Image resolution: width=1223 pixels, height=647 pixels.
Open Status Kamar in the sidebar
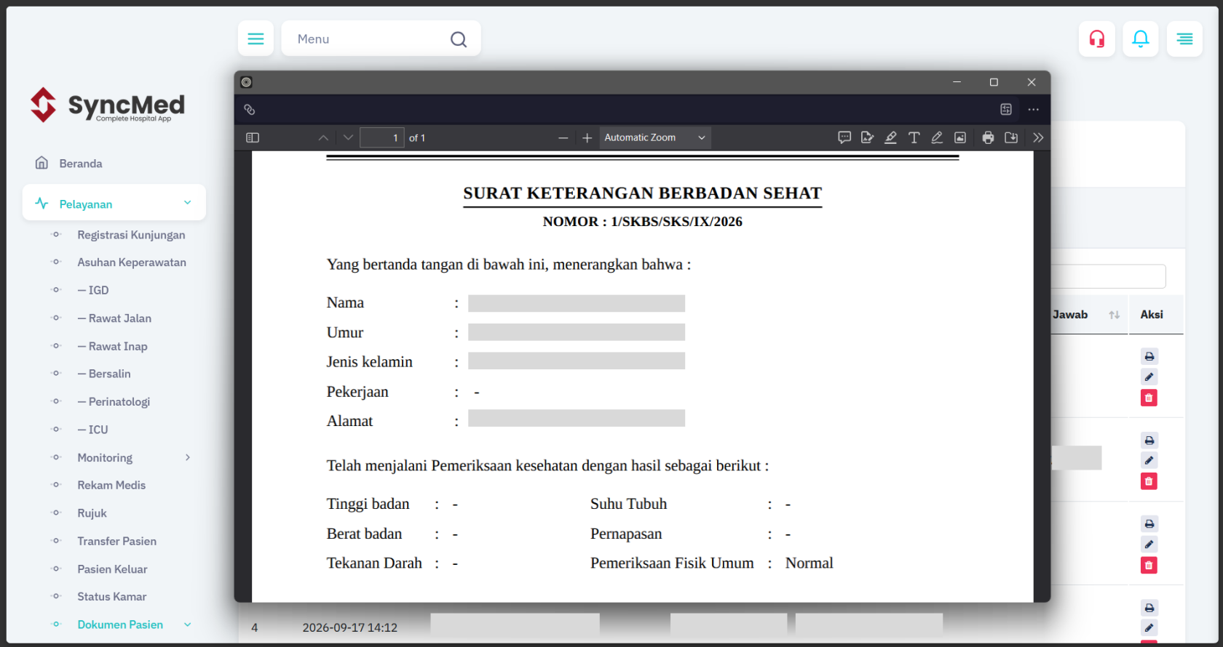point(111,597)
